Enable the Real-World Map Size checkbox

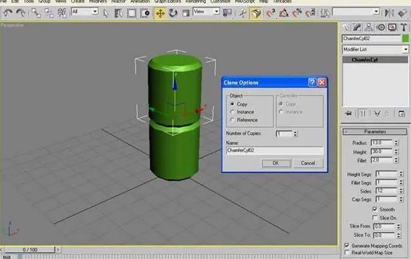[346, 252]
